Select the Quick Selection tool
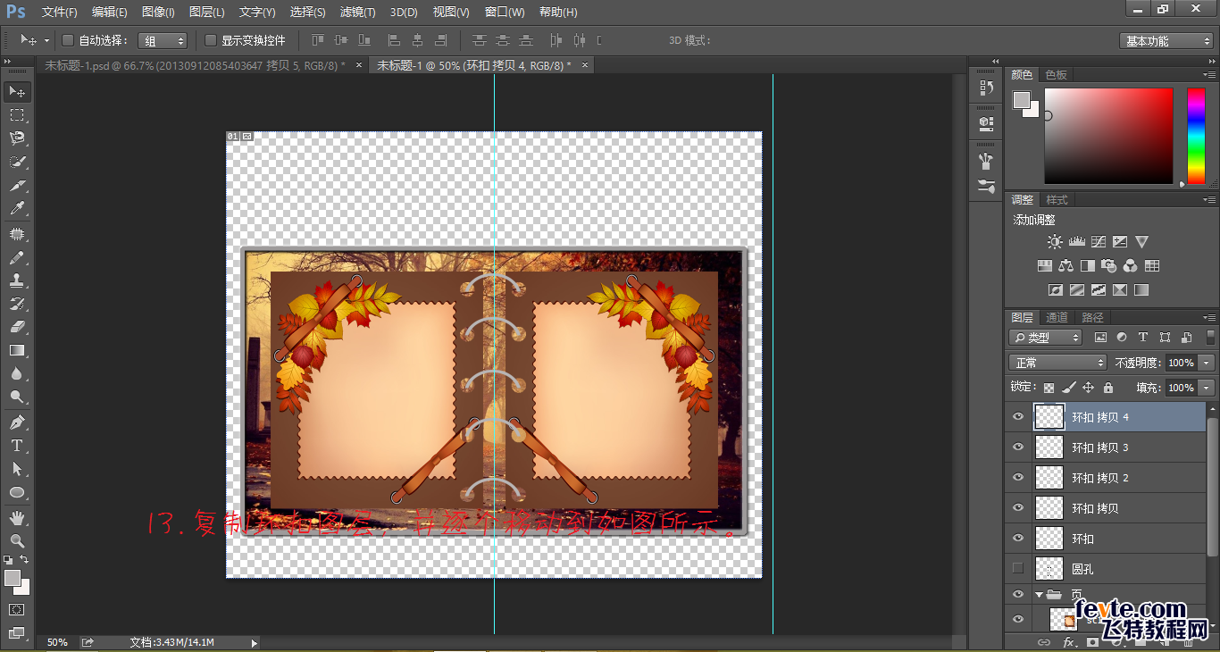 point(17,162)
